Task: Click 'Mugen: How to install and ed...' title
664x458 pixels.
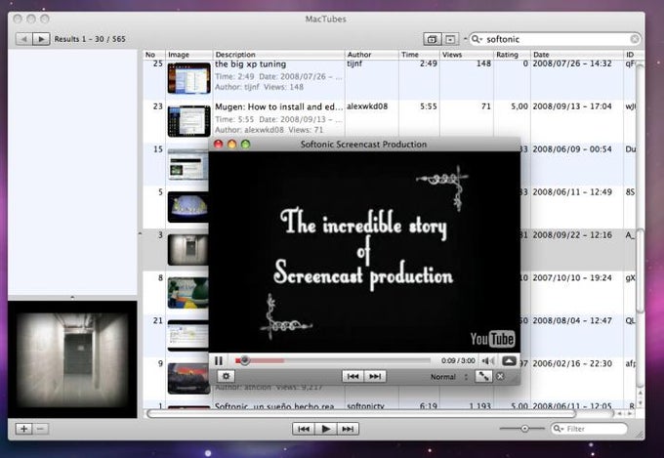Action: [x=278, y=106]
